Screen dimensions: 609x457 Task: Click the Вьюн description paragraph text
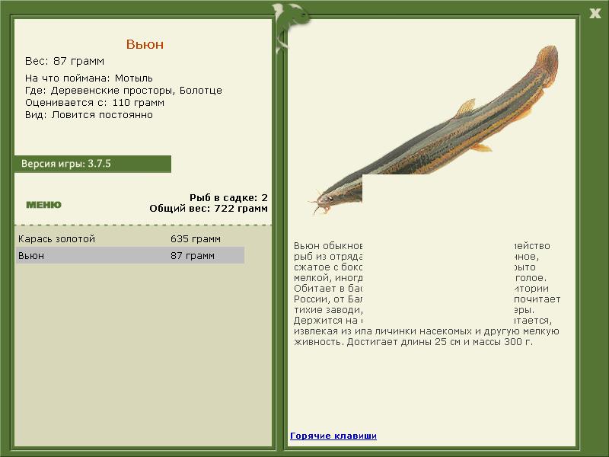pyautogui.click(x=427, y=294)
